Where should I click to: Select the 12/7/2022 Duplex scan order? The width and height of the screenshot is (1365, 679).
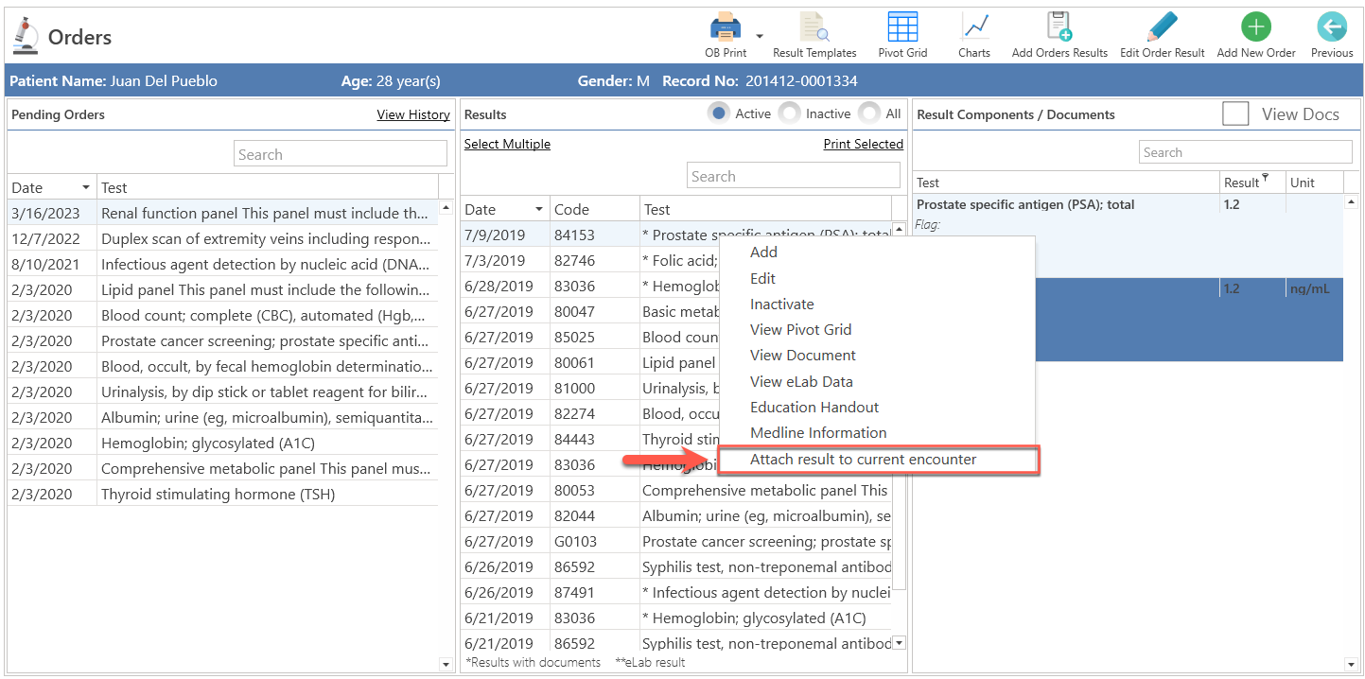coord(223,238)
